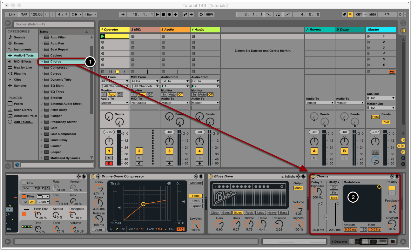This screenshot has height=250, width=411.
Task: Open Cue Out dropdown on Master
Action: point(381,98)
